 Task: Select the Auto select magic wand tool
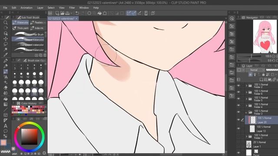6,49
